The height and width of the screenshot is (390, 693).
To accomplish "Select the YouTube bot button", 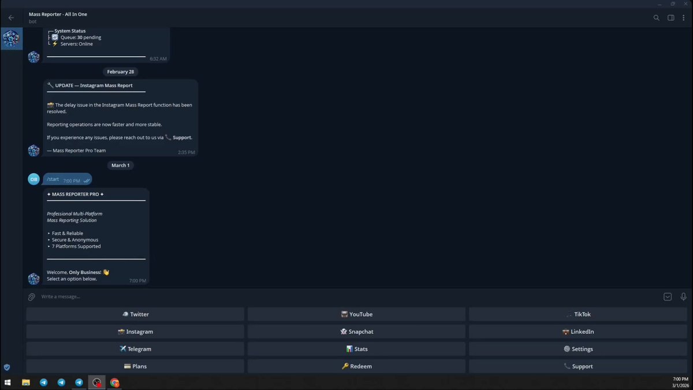I will (356, 314).
